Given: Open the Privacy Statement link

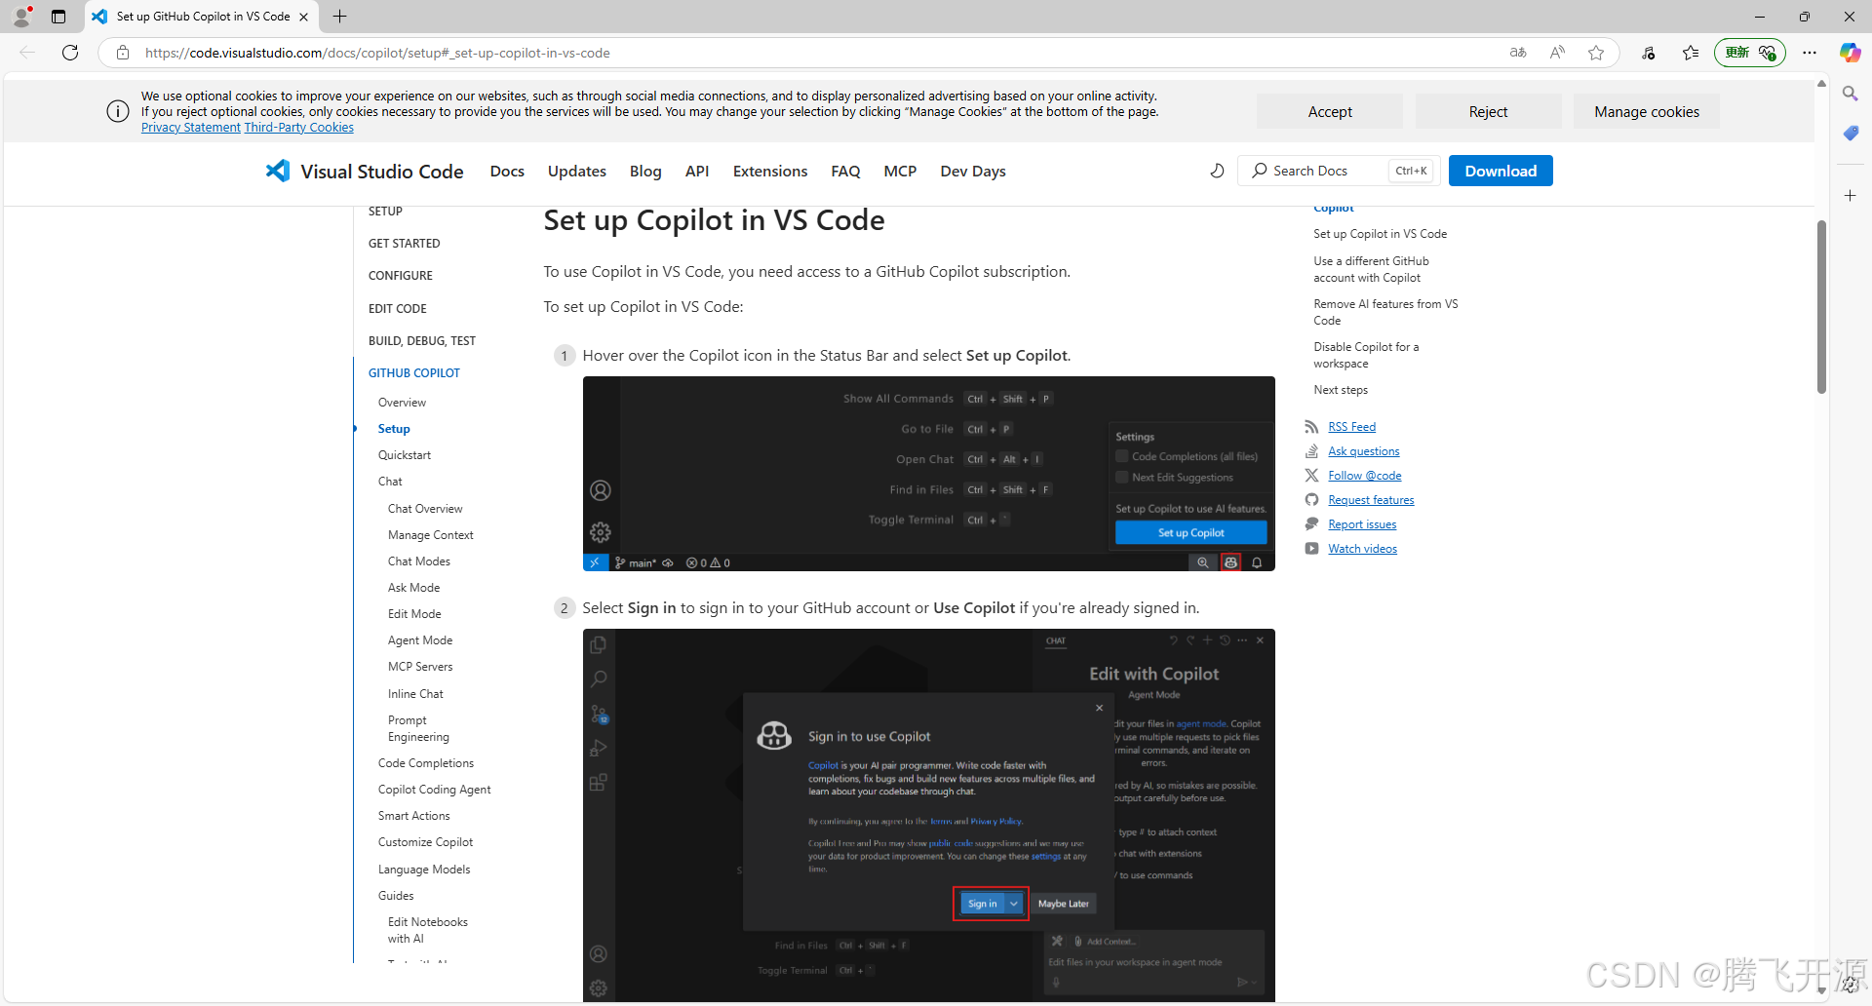Looking at the screenshot, I should (191, 128).
